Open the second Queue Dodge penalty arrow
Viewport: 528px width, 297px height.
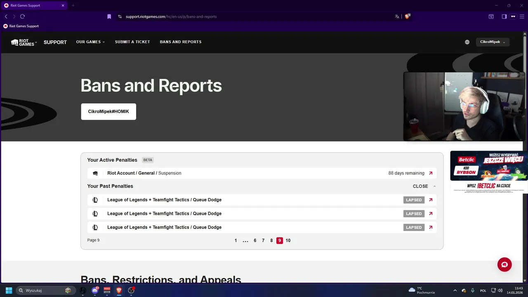click(x=431, y=214)
